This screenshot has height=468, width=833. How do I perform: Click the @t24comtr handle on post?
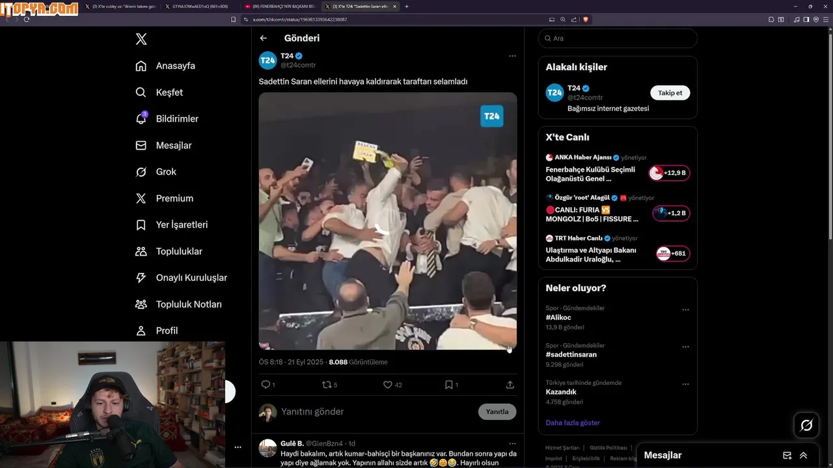pos(298,65)
